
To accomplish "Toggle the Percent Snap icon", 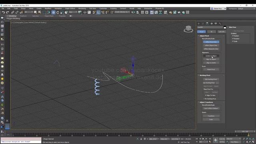I will 103,12.
